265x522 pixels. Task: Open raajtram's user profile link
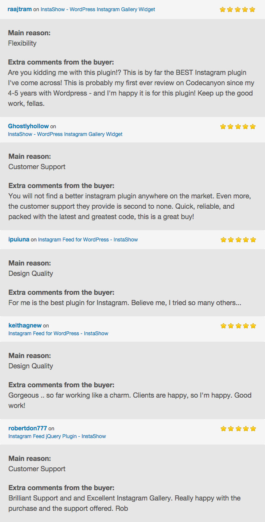(x=20, y=9)
